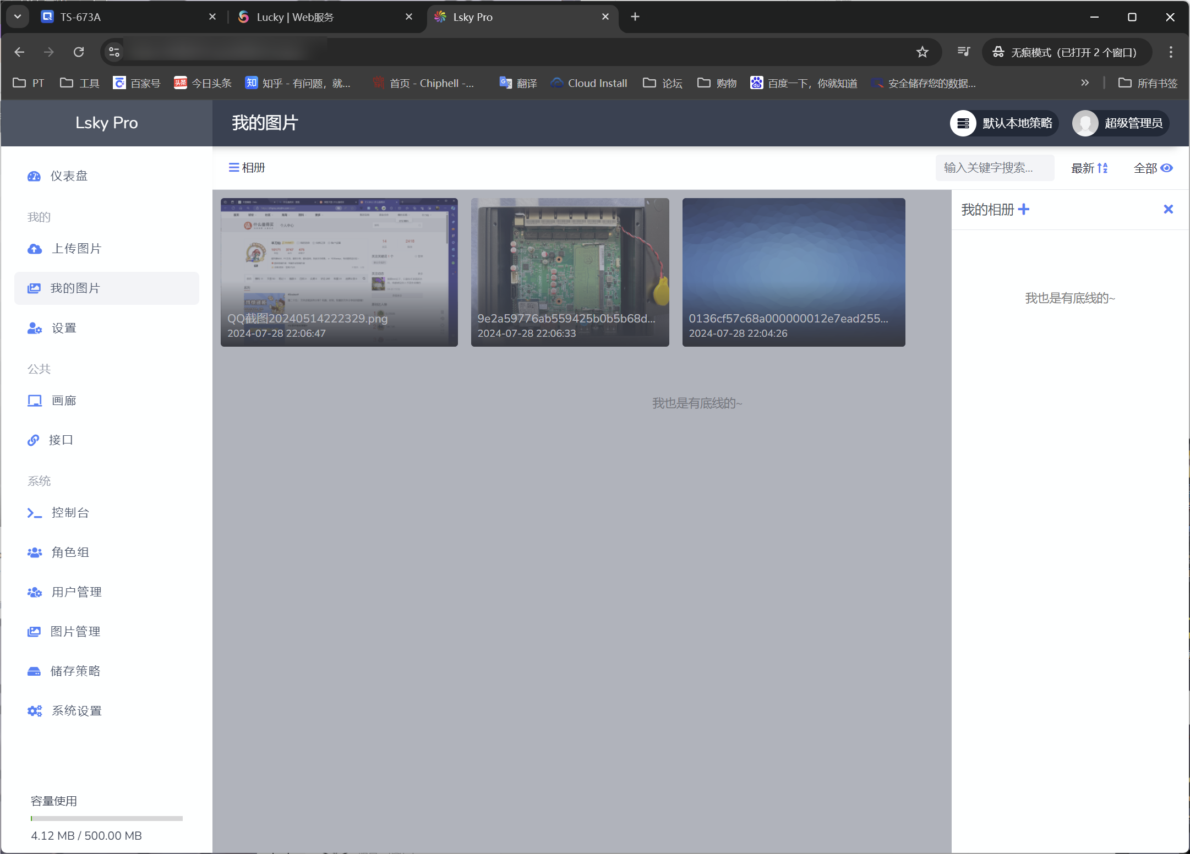
Task: Open the gears icon for 系统设置
Action: [x=35, y=711]
